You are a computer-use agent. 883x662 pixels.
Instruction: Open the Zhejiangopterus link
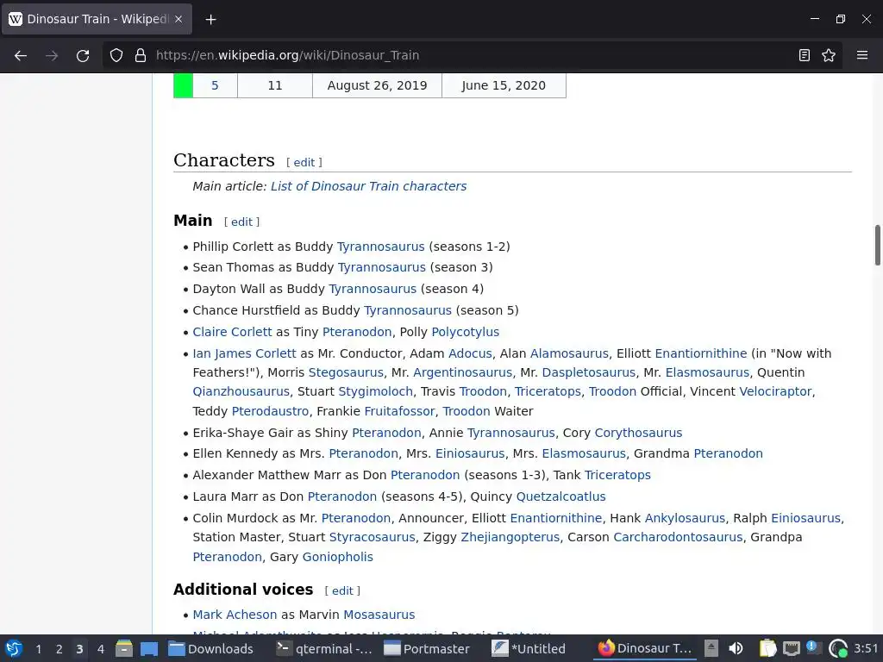[x=510, y=537]
